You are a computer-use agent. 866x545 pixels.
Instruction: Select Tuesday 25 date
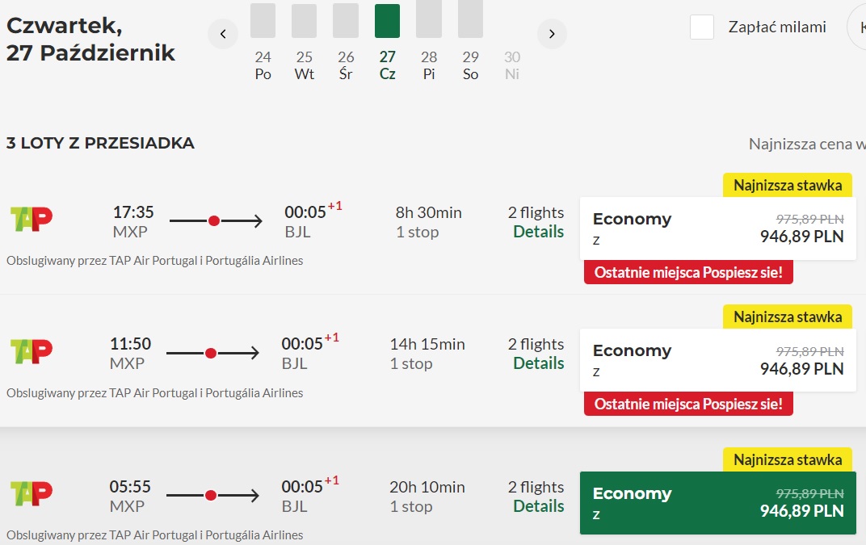click(x=305, y=65)
